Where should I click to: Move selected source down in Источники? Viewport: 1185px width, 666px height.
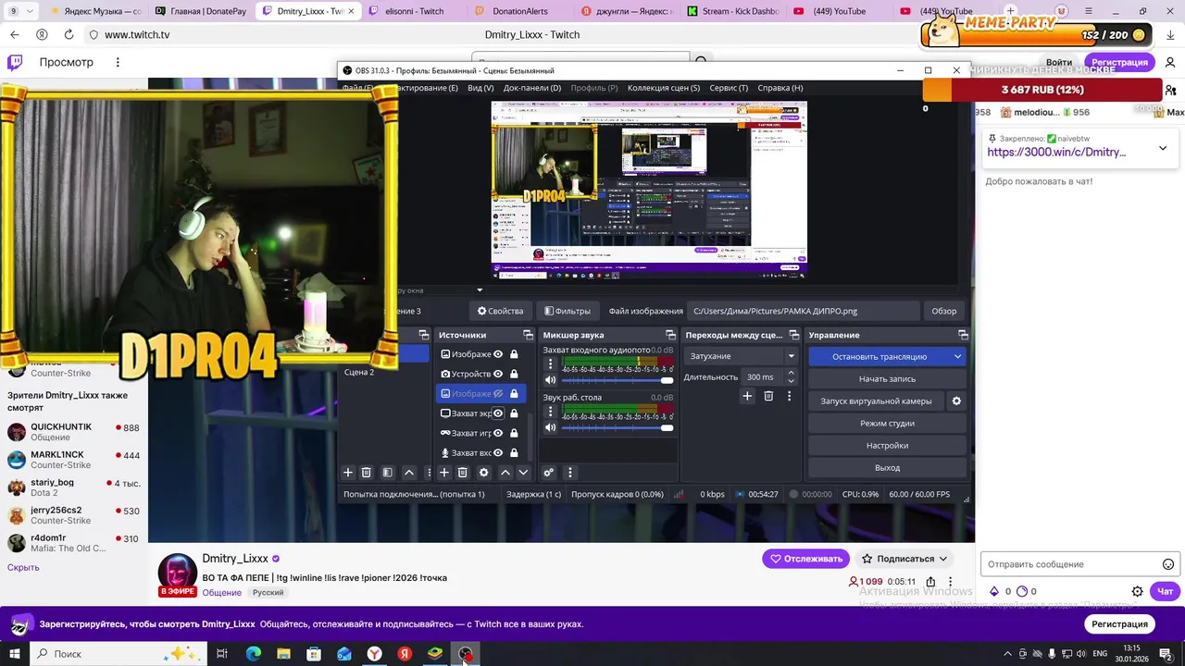click(523, 473)
